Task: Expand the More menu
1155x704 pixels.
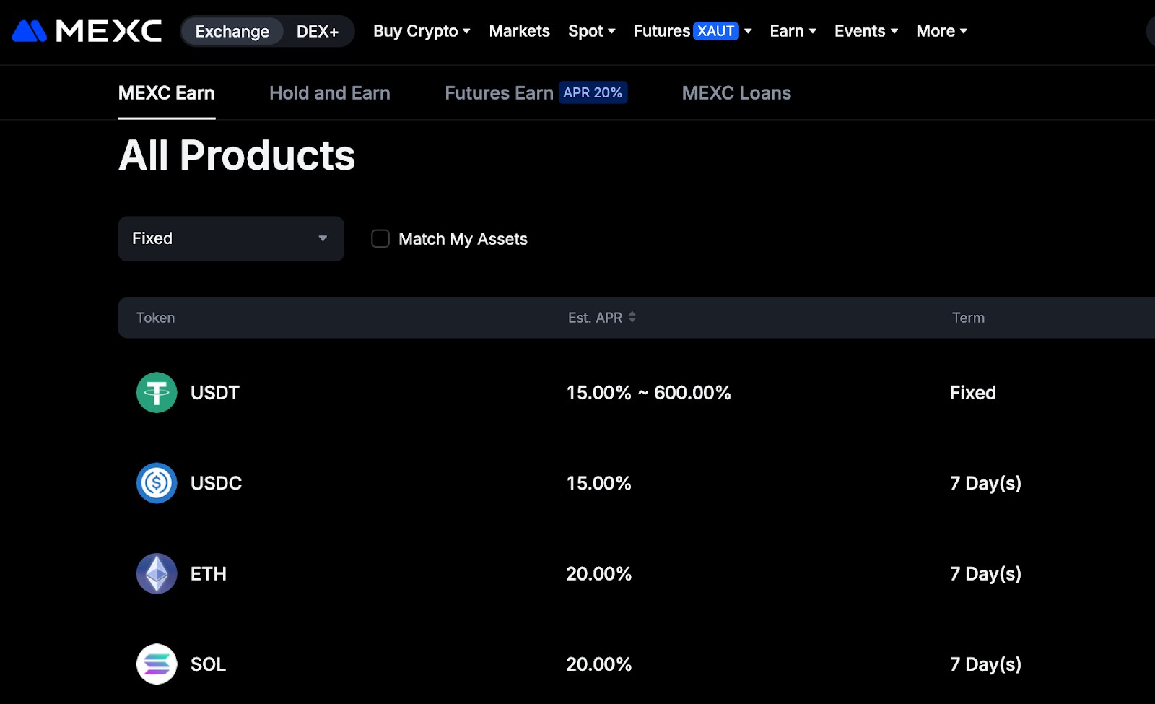Action: [x=942, y=31]
